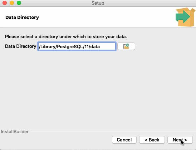Click the Data Directory field label
The image size is (196, 150).
pos(21,46)
